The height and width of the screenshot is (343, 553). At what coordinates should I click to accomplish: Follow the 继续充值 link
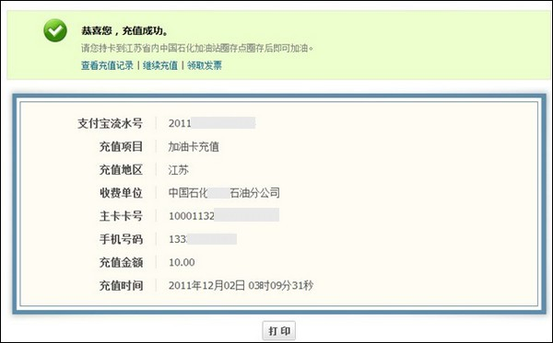pos(160,65)
